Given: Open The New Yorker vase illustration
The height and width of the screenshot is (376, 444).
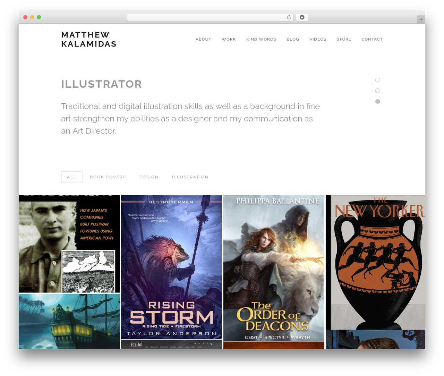Looking at the screenshot, I should click(x=375, y=262).
